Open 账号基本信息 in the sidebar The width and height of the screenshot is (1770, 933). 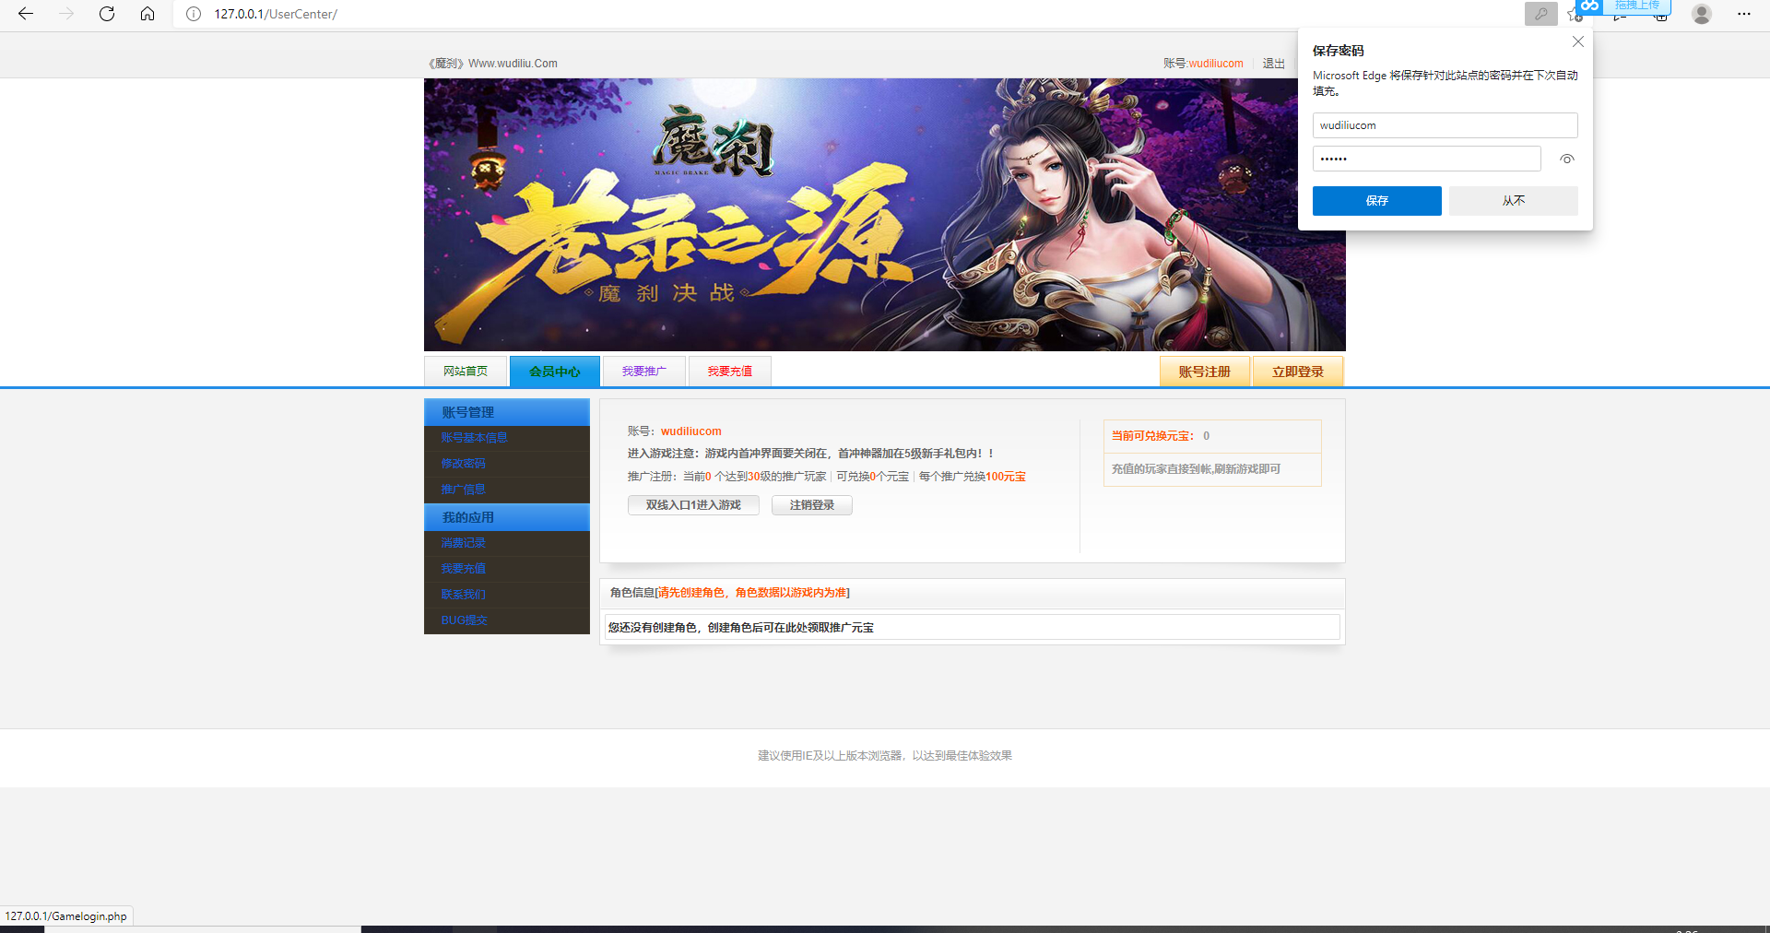point(474,438)
